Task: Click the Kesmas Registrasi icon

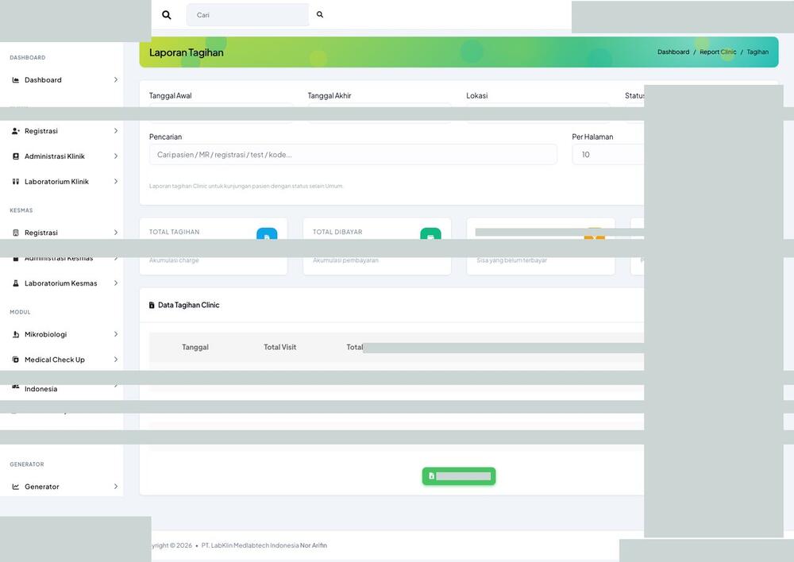Action: click(16, 233)
